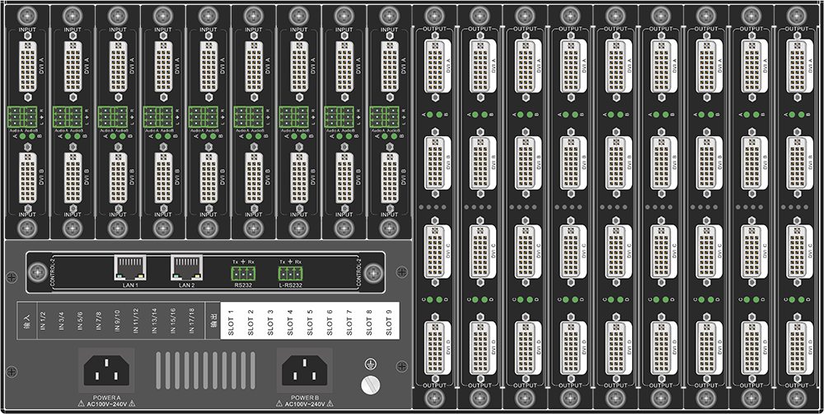Click Audio A/B terminal block on first input card
This screenshot has width=824, height=414.
tap(22, 116)
